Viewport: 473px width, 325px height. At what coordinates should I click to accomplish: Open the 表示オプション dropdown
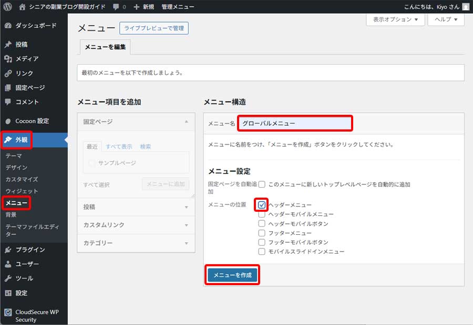coord(395,19)
